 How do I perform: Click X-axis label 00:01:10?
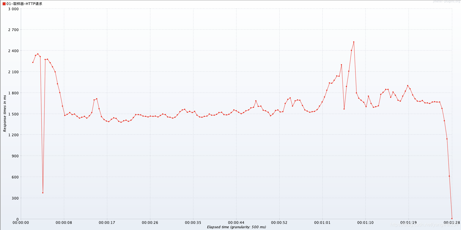(365, 223)
